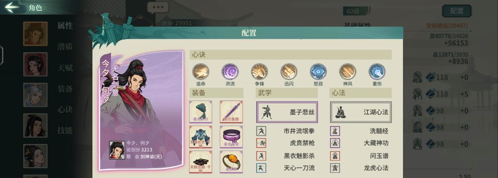Choose the 争锋 heart-art icon

259,72
